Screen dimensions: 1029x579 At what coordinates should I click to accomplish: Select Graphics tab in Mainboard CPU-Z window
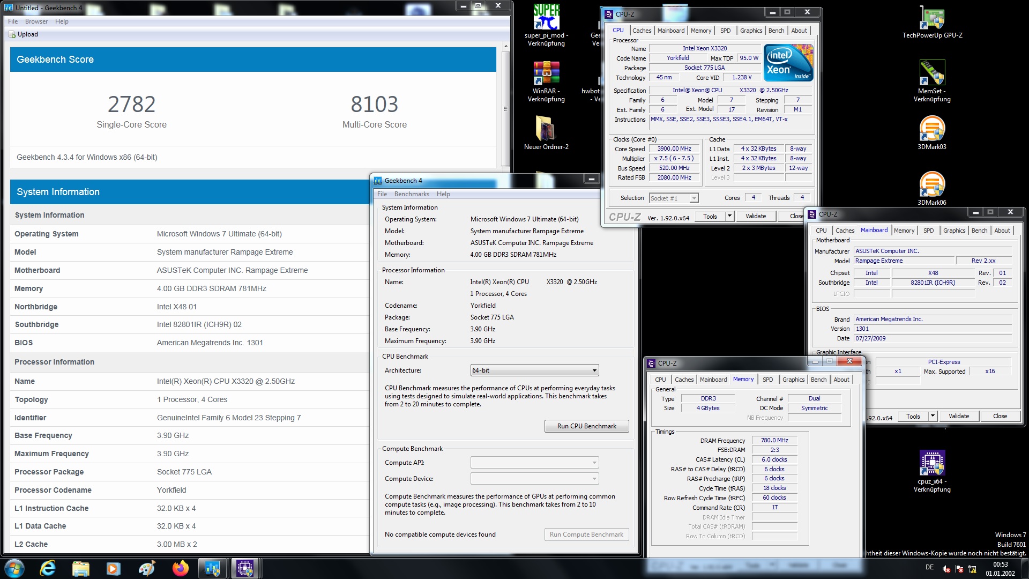click(x=954, y=231)
